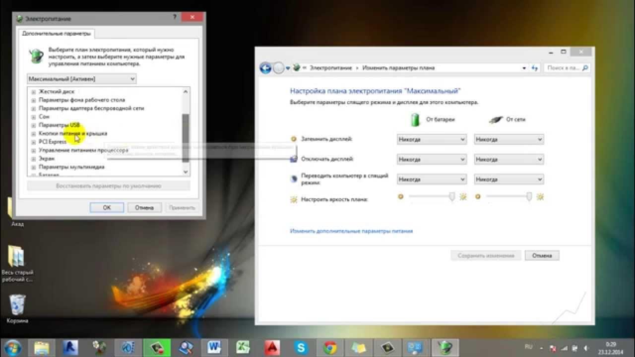This screenshot has height=357, width=635.
Task: Click Восстановить параметры по умолчанию button
Action: pos(109,186)
